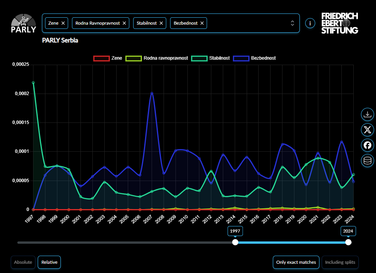Remove the Rodna Ravnopravnost tag
The width and height of the screenshot is (376, 273).
point(124,23)
